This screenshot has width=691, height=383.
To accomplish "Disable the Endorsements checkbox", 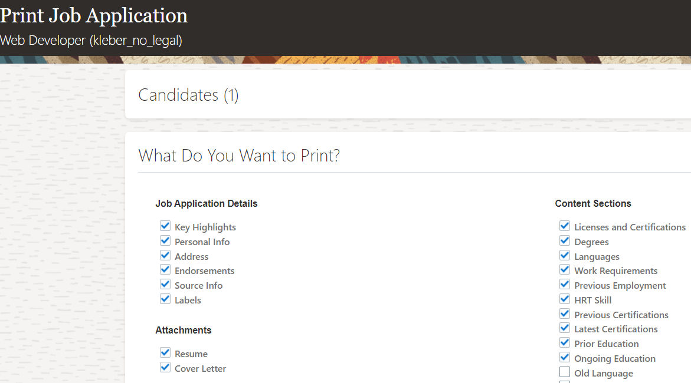I will click(165, 270).
